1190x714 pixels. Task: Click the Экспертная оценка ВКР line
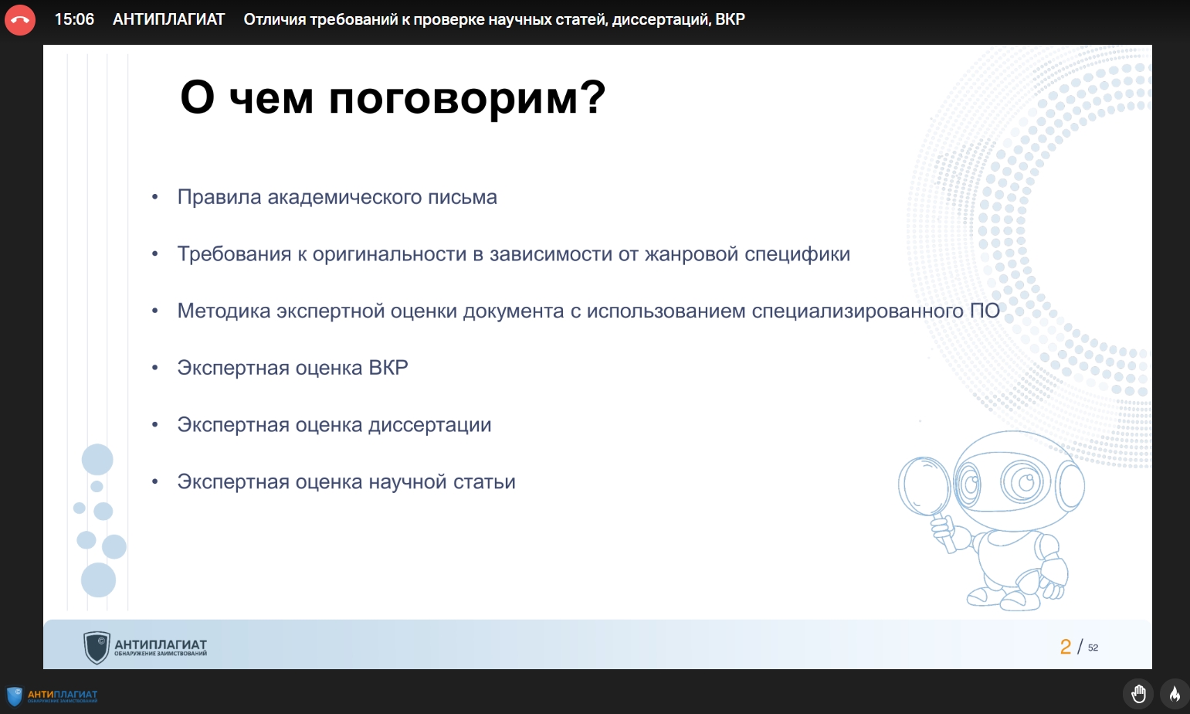293,368
